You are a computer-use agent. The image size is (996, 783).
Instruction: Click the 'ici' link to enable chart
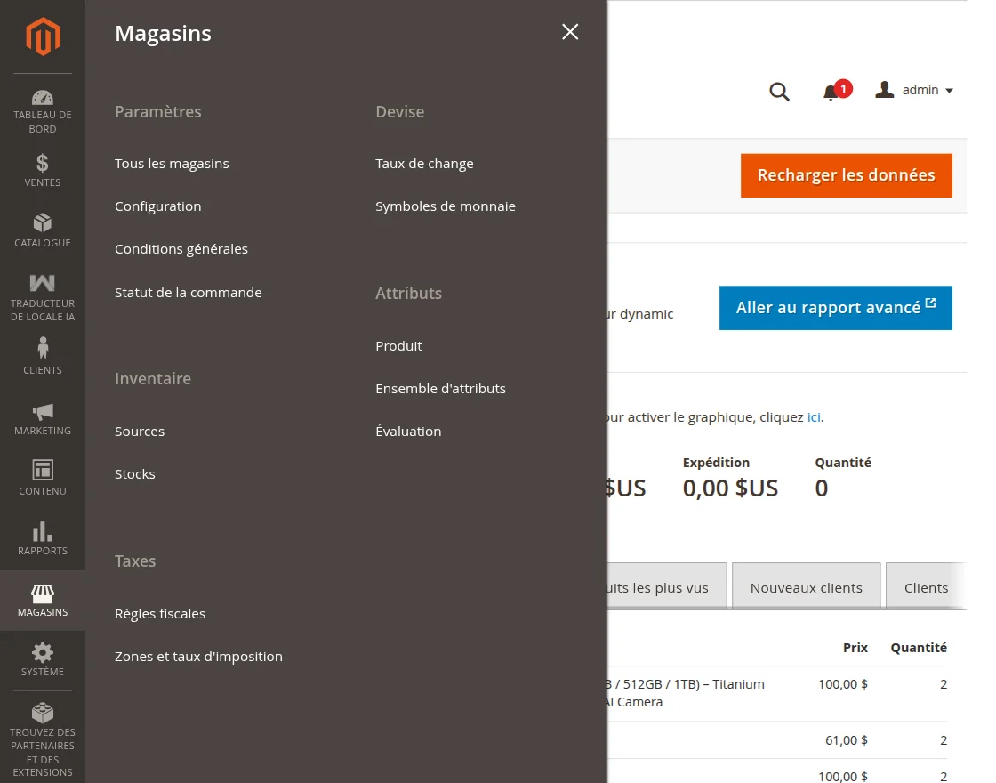(814, 416)
